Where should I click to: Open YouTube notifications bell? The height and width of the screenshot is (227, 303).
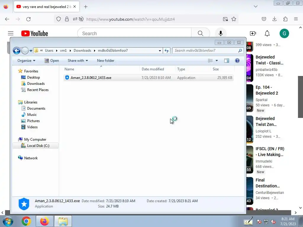tap(267, 33)
